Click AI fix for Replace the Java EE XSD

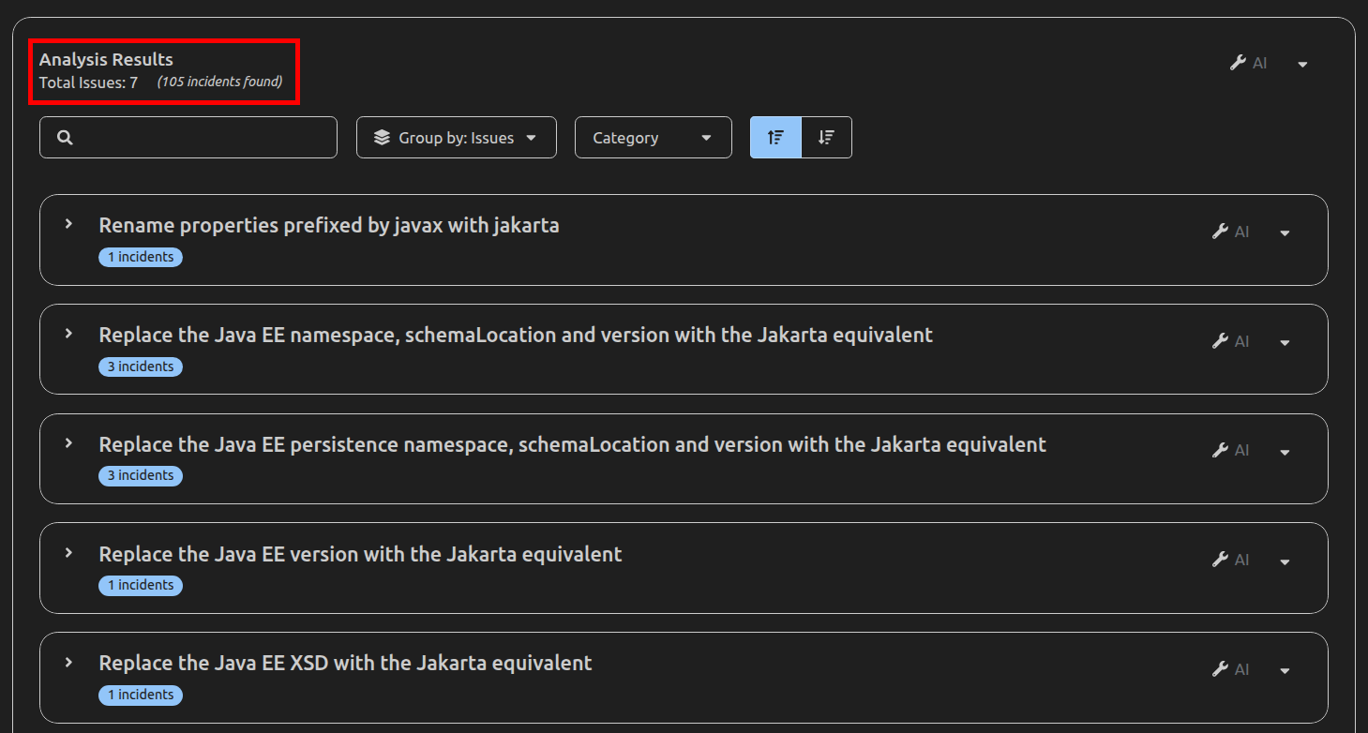1230,669
